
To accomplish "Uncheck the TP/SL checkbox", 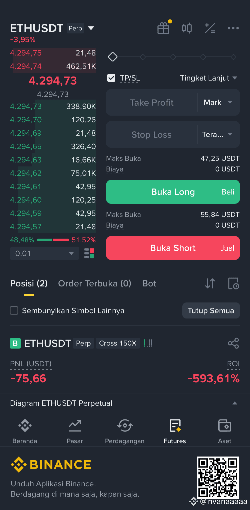I will tap(111, 78).
